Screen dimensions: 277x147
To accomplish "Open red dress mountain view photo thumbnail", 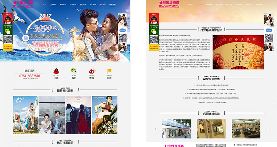I will [x=79, y=115].
